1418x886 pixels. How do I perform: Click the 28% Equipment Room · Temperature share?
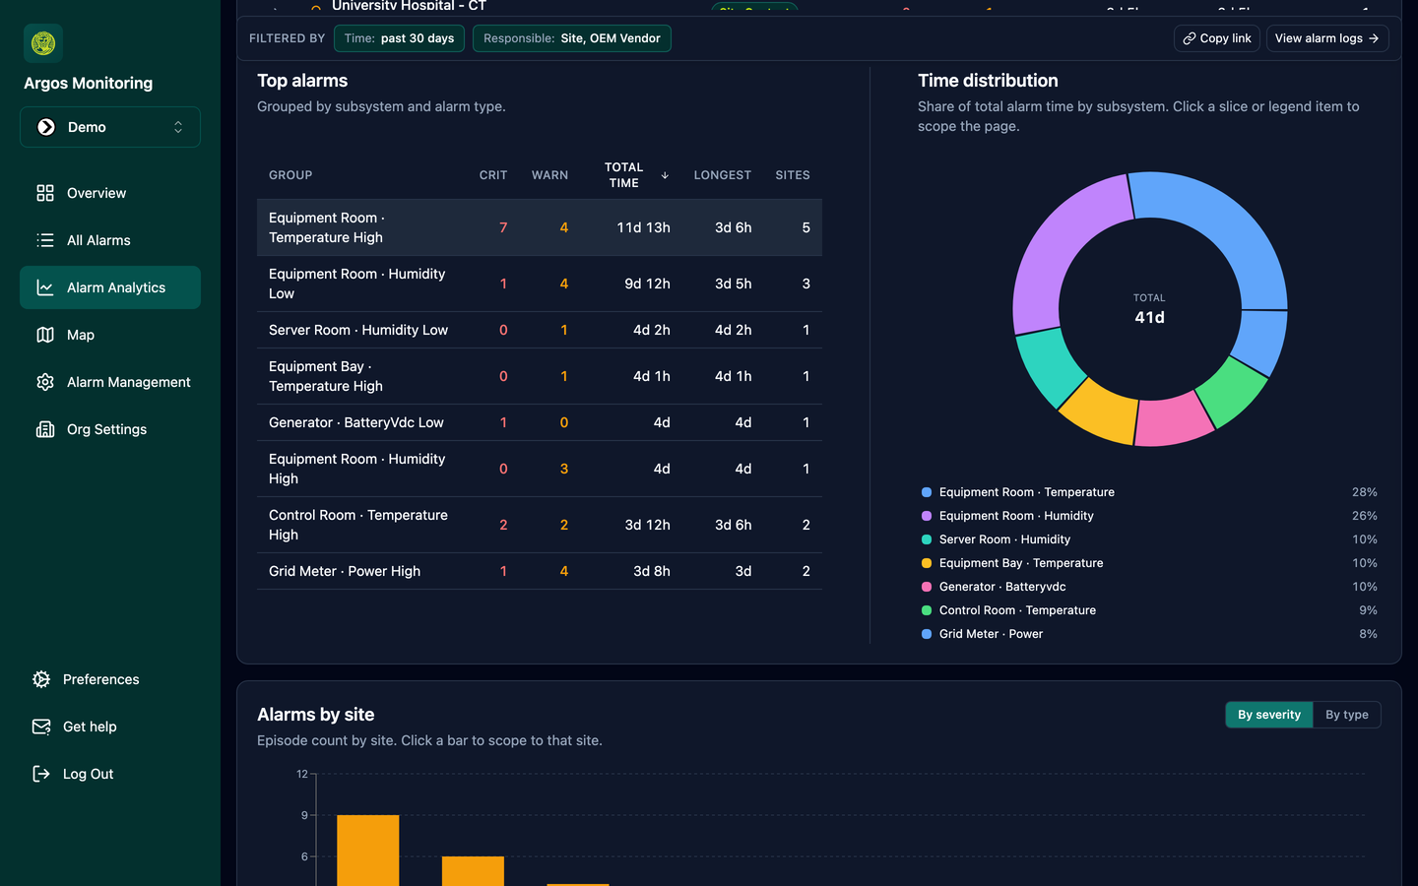[x=1365, y=492]
